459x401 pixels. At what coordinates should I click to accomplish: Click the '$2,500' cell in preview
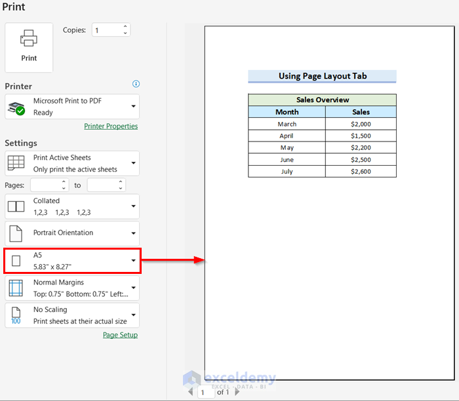tap(361, 160)
